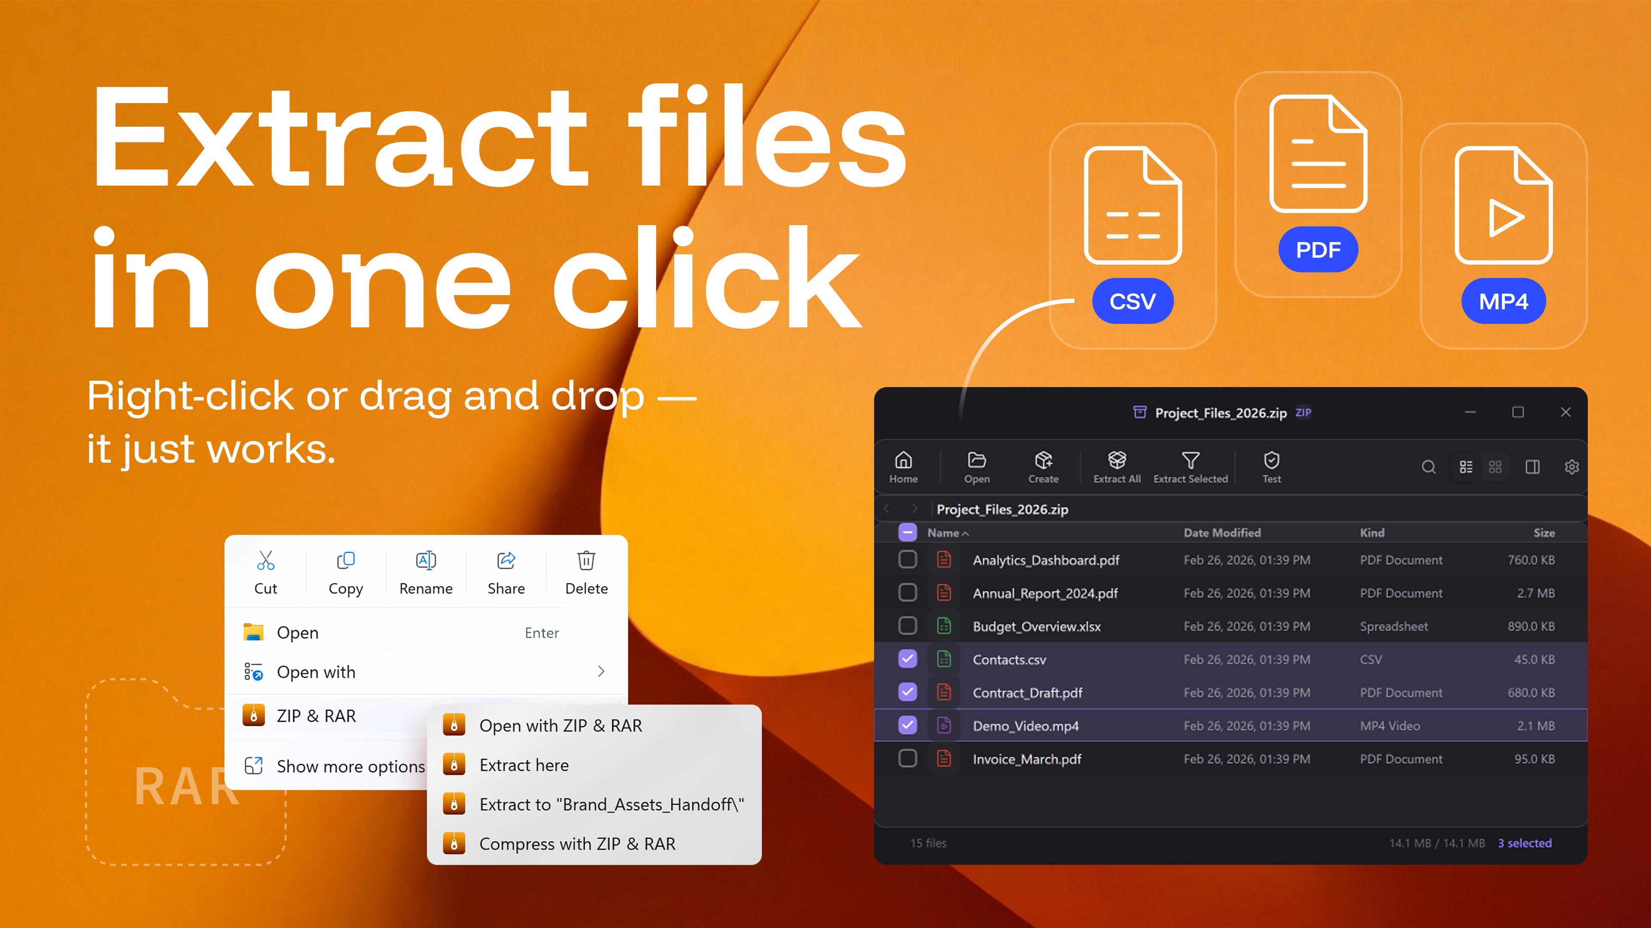1651x928 pixels.
Task: Click the forward navigation arrow
Action: pos(914,509)
